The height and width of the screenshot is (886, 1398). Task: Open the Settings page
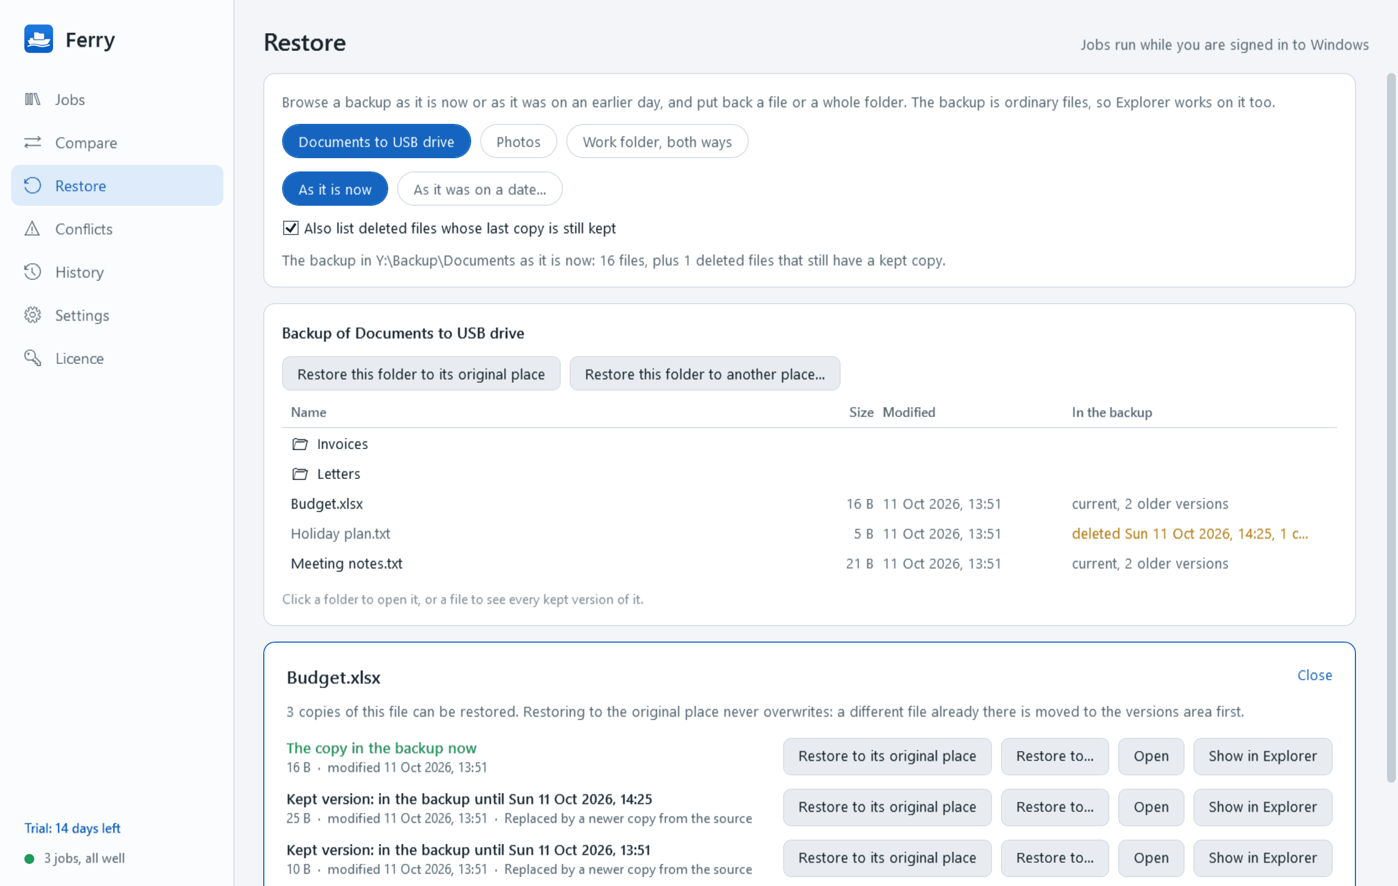pos(117,315)
